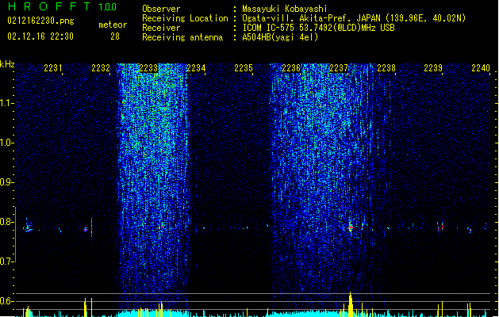Click the Receiving antenna label

click(x=182, y=37)
